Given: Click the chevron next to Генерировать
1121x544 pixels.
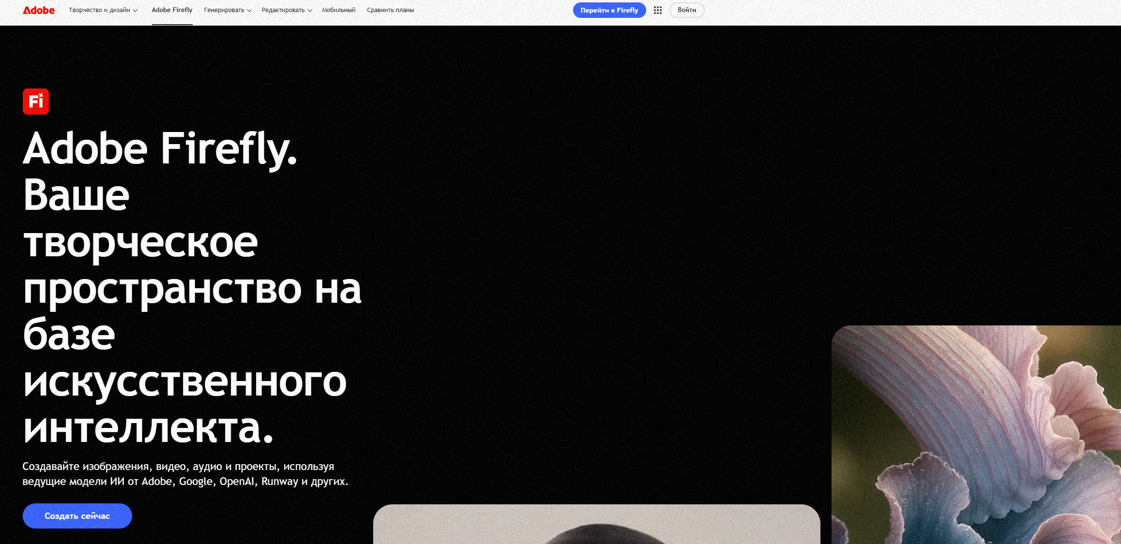Looking at the screenshot, I should click(249, 11).
